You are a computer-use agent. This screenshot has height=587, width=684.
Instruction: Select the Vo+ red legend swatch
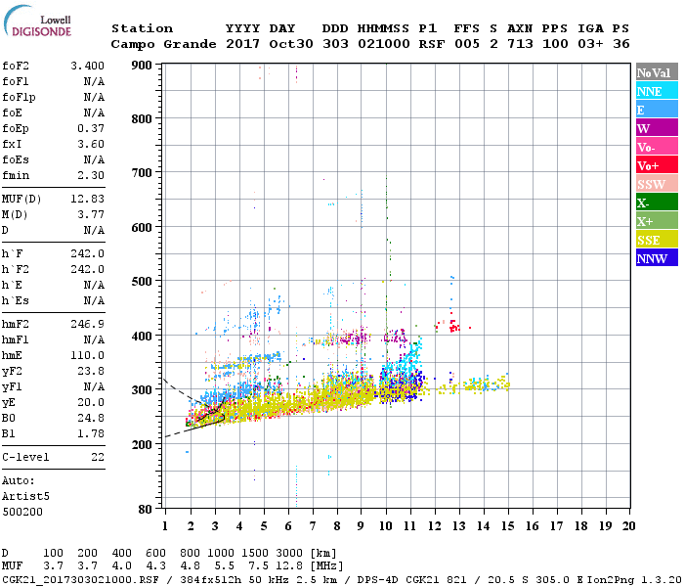(x=657, y=165)
